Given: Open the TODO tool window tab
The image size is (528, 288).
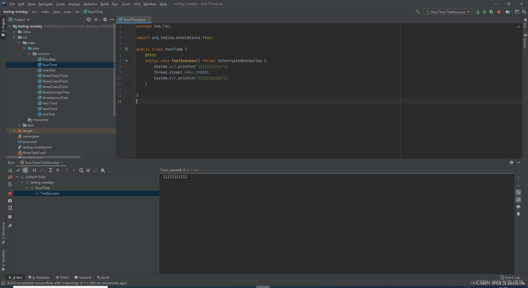Looking at the screenshot, I should pyautogui.click(x=62, y=278).
